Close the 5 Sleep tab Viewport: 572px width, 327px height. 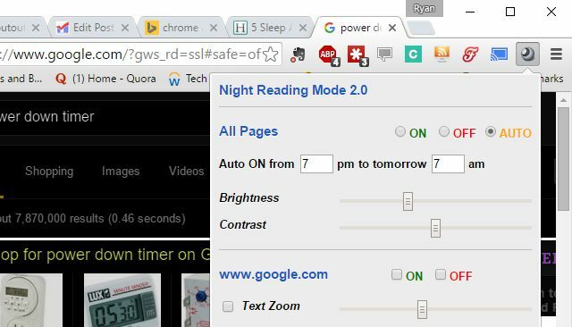pos(303,28)
